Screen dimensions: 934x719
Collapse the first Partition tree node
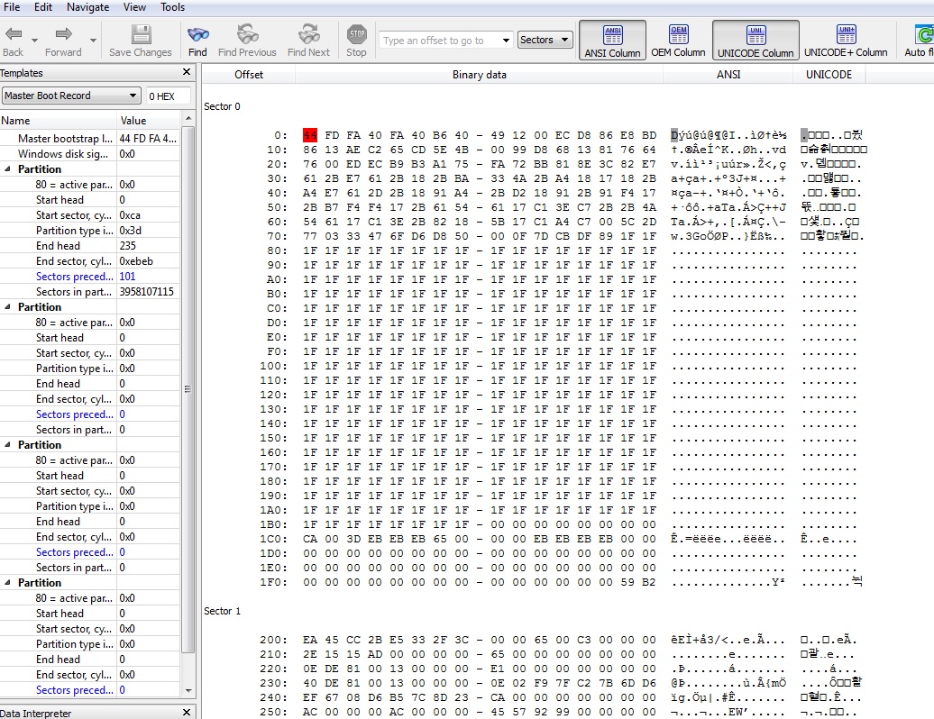[8, 169]
